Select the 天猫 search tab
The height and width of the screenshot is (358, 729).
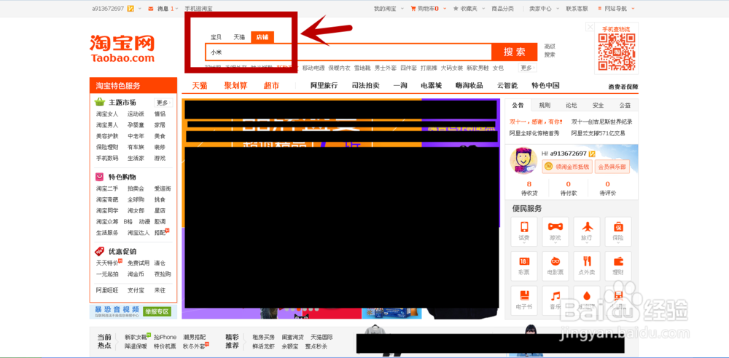coord(239,37)
